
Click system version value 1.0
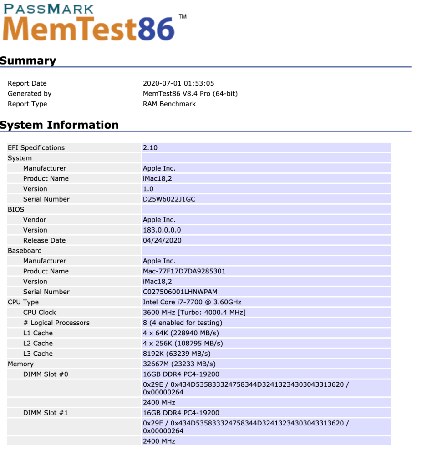[x=148, y=189]
